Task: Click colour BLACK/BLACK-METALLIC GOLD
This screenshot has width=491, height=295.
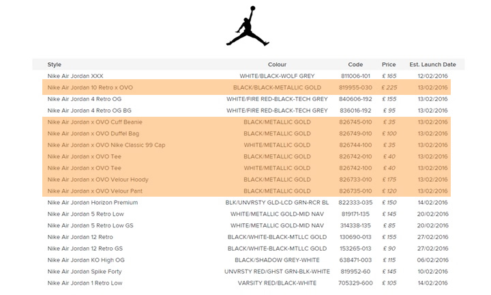Action: [x=277, y=87]
